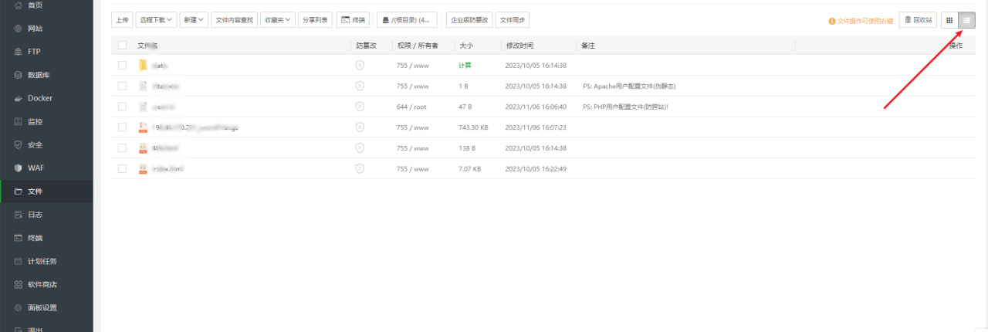Click file icon of 1 B row
This screenshot has height=332, width=988.
[143, 86]
